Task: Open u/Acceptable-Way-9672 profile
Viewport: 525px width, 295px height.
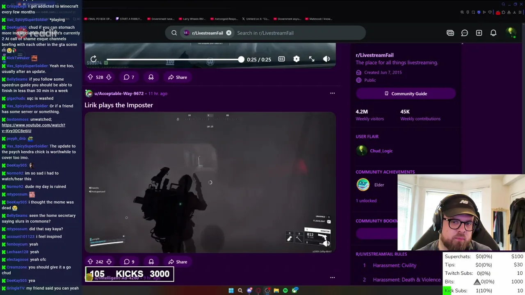Action: [x=119, y=93]
